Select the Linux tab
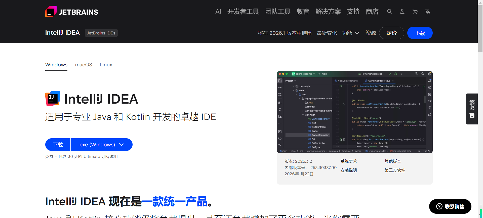The height and width of the screenshot is (218, 483). pos(106,65)
